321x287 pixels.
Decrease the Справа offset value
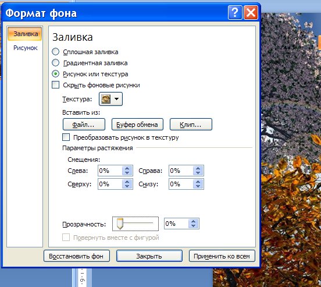(x=198, y=173)
